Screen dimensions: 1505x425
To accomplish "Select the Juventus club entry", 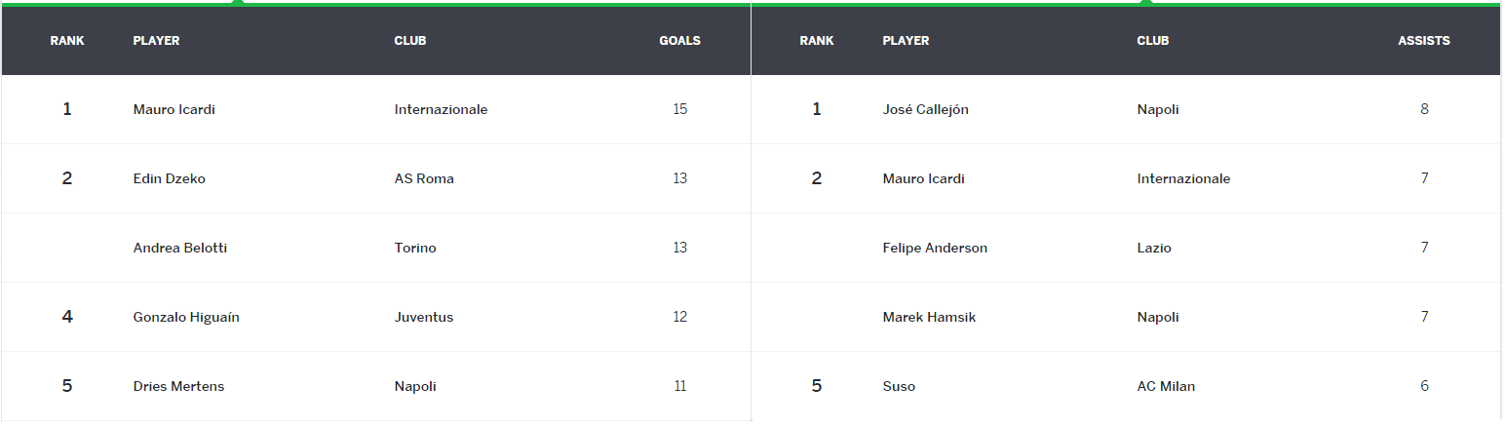I will (x=423, y=317).
